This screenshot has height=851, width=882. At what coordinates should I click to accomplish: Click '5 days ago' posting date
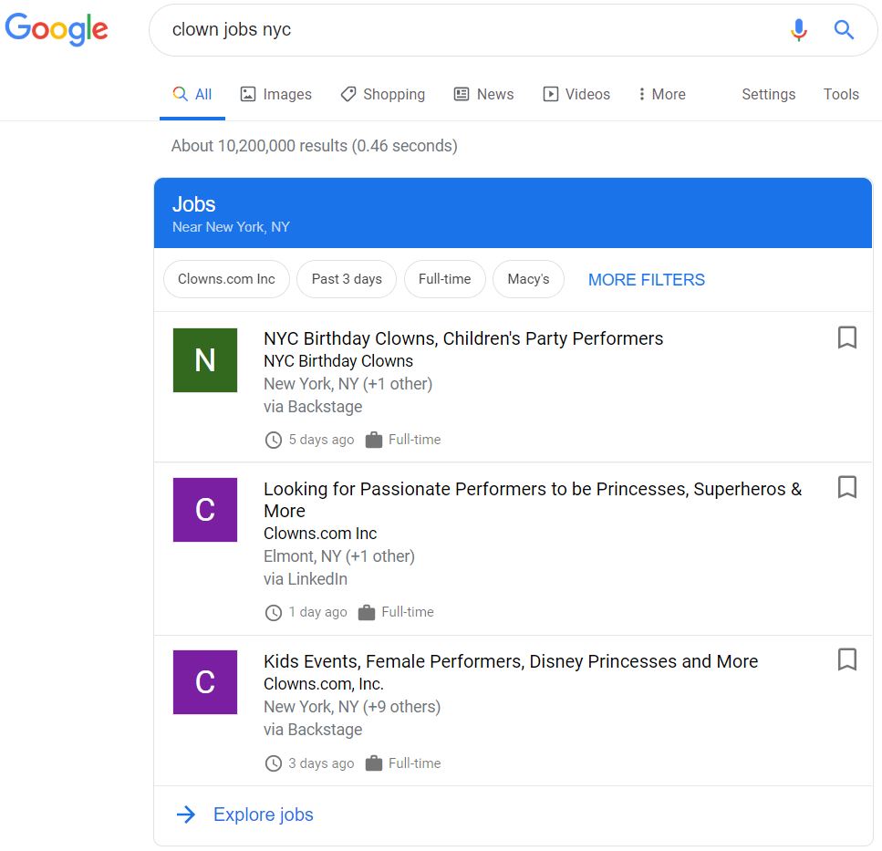pos(321,440)
